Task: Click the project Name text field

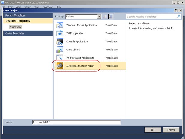Action: (76, 122)
